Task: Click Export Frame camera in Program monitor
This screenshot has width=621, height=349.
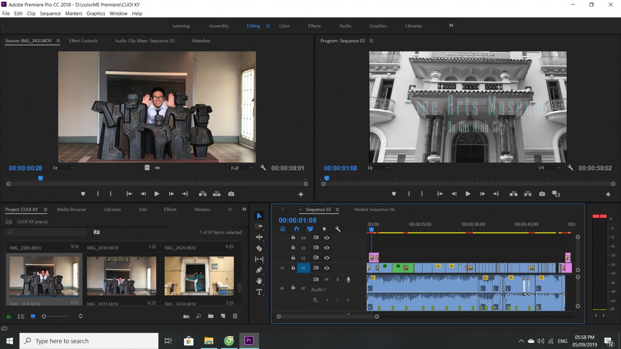Action: [542, 194]
